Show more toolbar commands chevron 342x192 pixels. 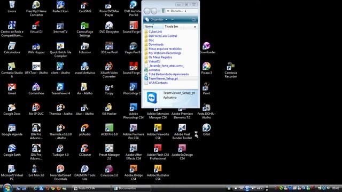(x=172, y=20)
